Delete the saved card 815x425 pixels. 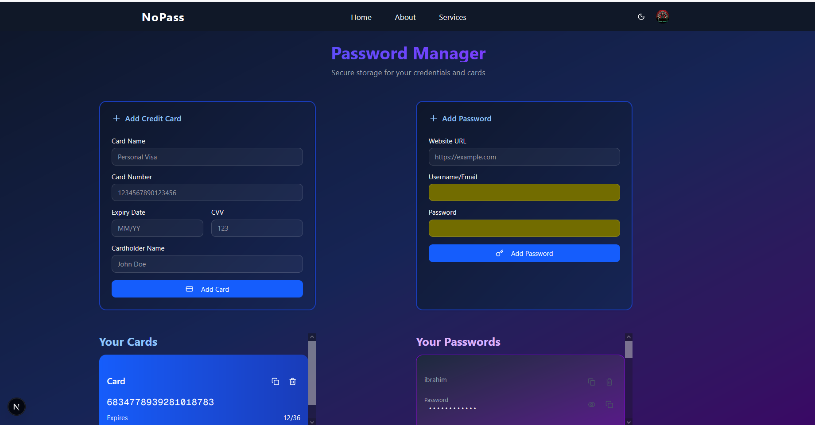293,382
